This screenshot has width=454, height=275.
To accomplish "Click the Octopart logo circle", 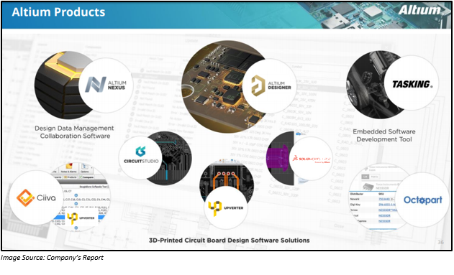I will (x=422, y=200).
